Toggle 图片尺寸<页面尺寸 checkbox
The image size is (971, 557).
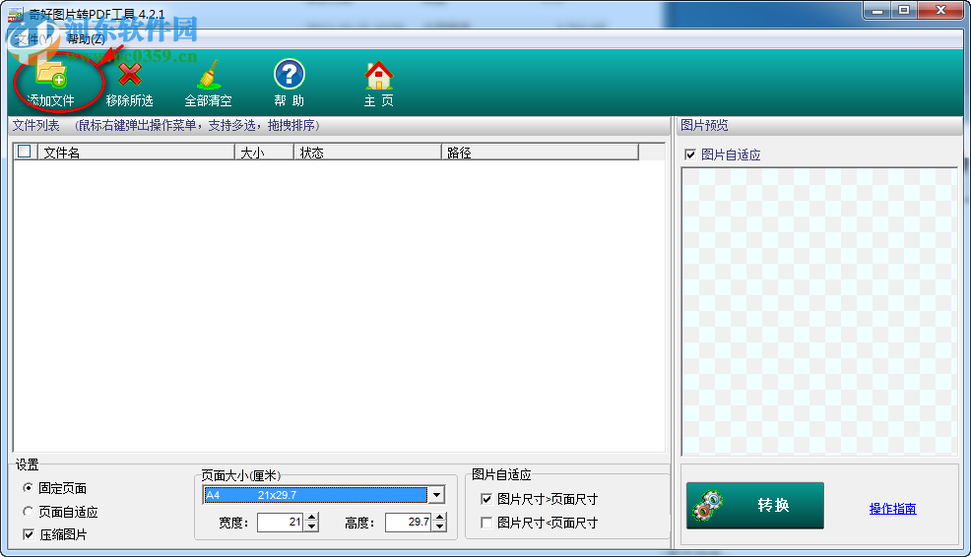[486, 523]
